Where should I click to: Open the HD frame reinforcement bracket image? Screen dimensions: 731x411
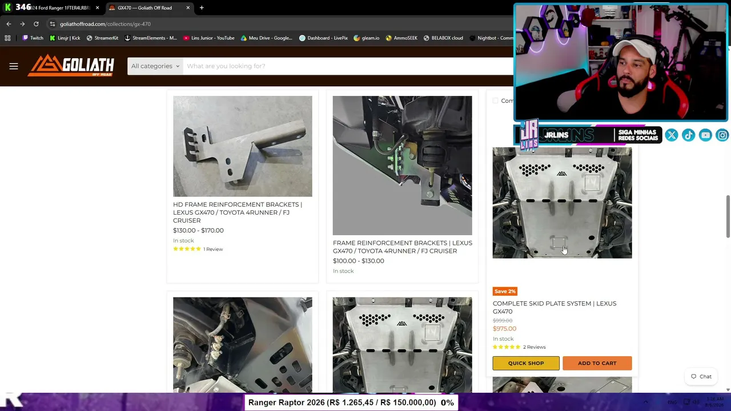[x=243, y=146]
